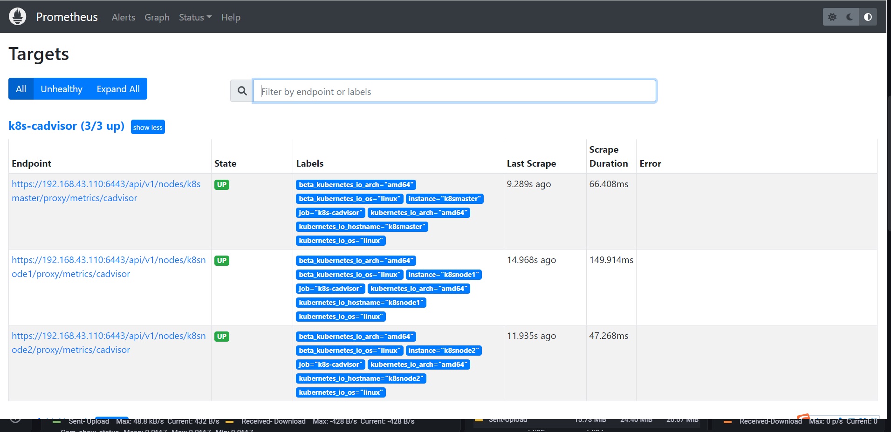Click the instance="k8snode1" label
The height and width of the screenshot is (432, 891).
coord(444,275)
